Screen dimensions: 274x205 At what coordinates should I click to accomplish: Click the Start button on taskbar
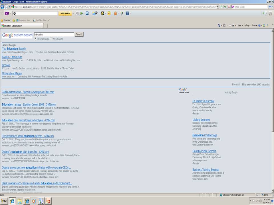pyautogui.click(x=4, y=201)
